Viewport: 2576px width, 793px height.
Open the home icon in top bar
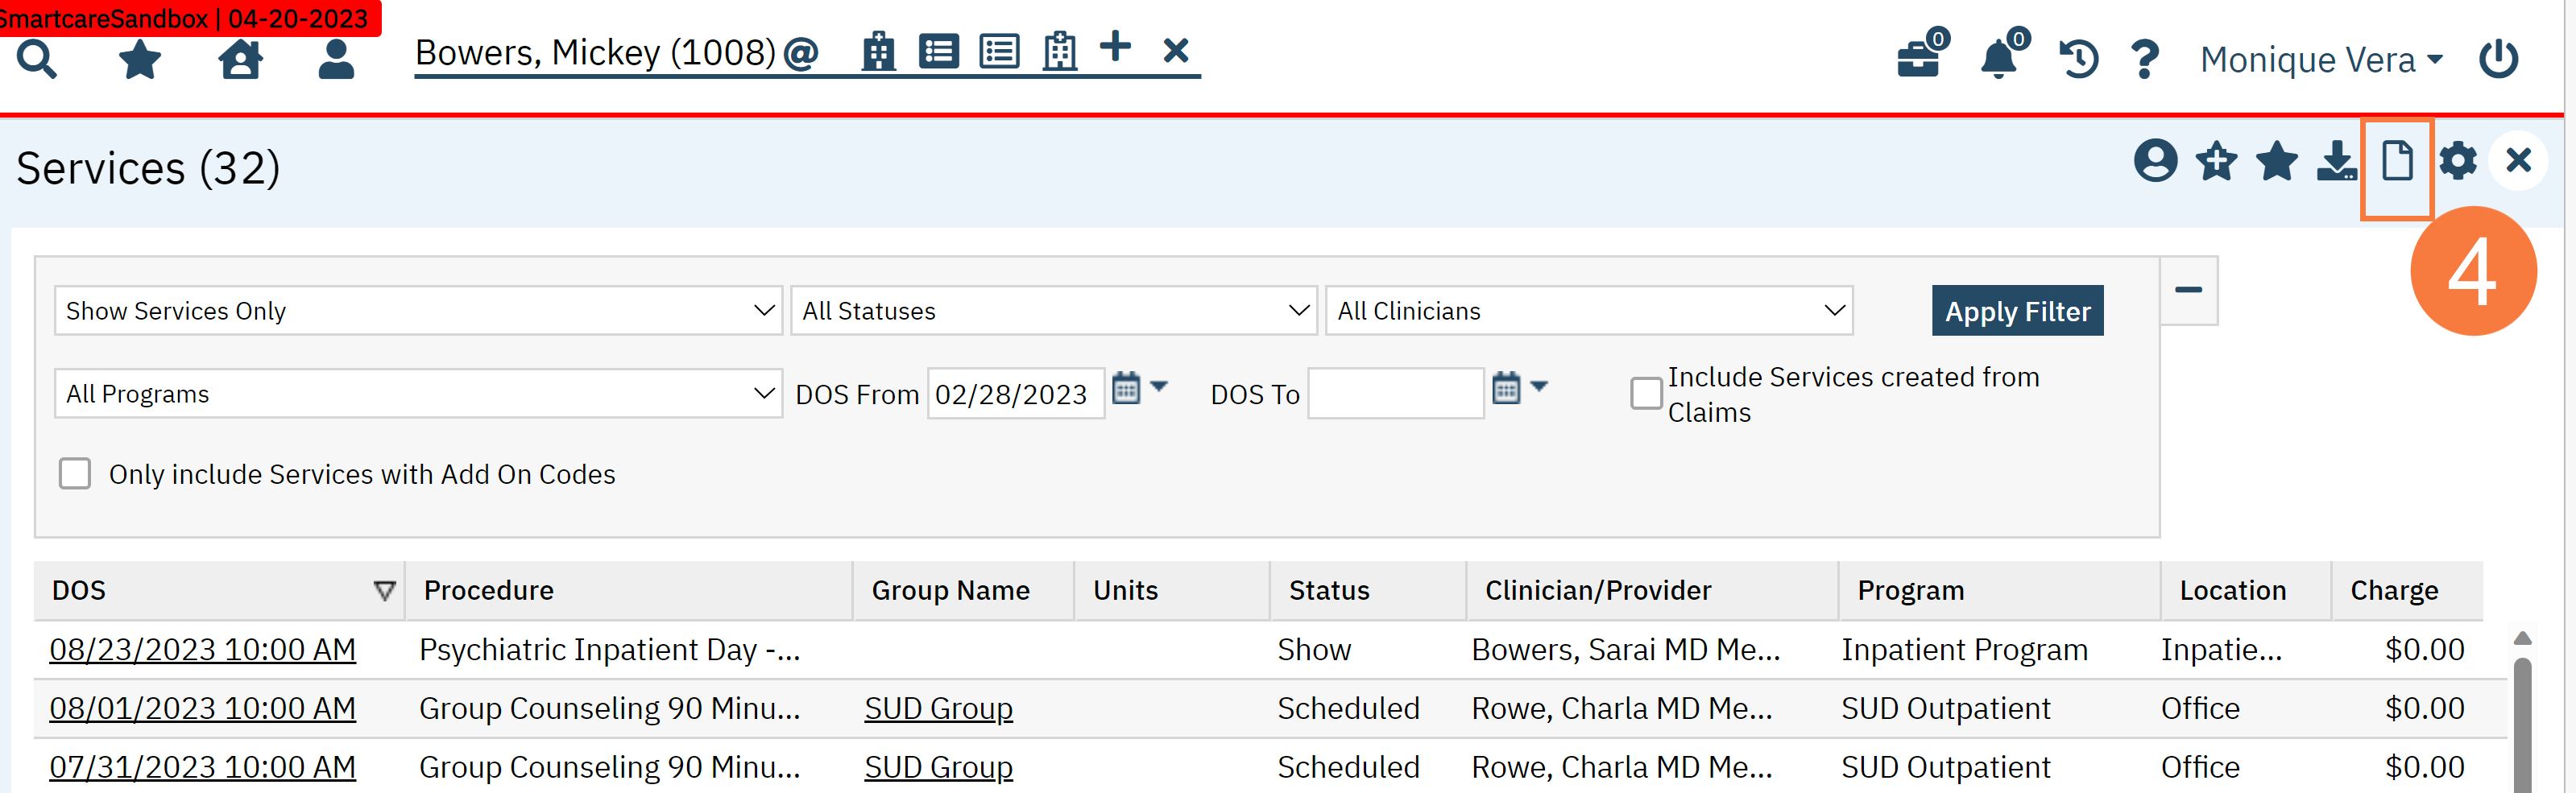(240, 60)
